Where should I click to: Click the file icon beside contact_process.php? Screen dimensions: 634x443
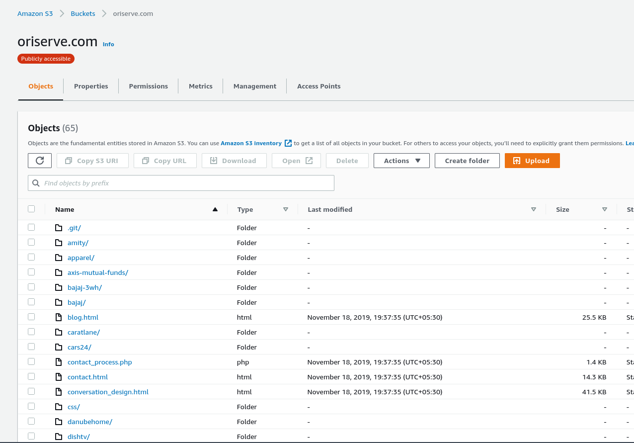pyautogui.click(x=59, y=362)
